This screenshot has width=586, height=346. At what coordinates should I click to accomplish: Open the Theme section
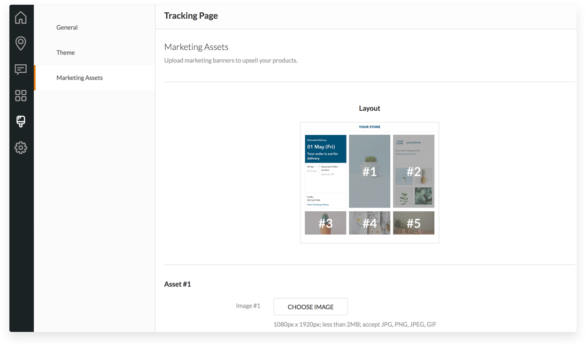[x=65, y=53]
